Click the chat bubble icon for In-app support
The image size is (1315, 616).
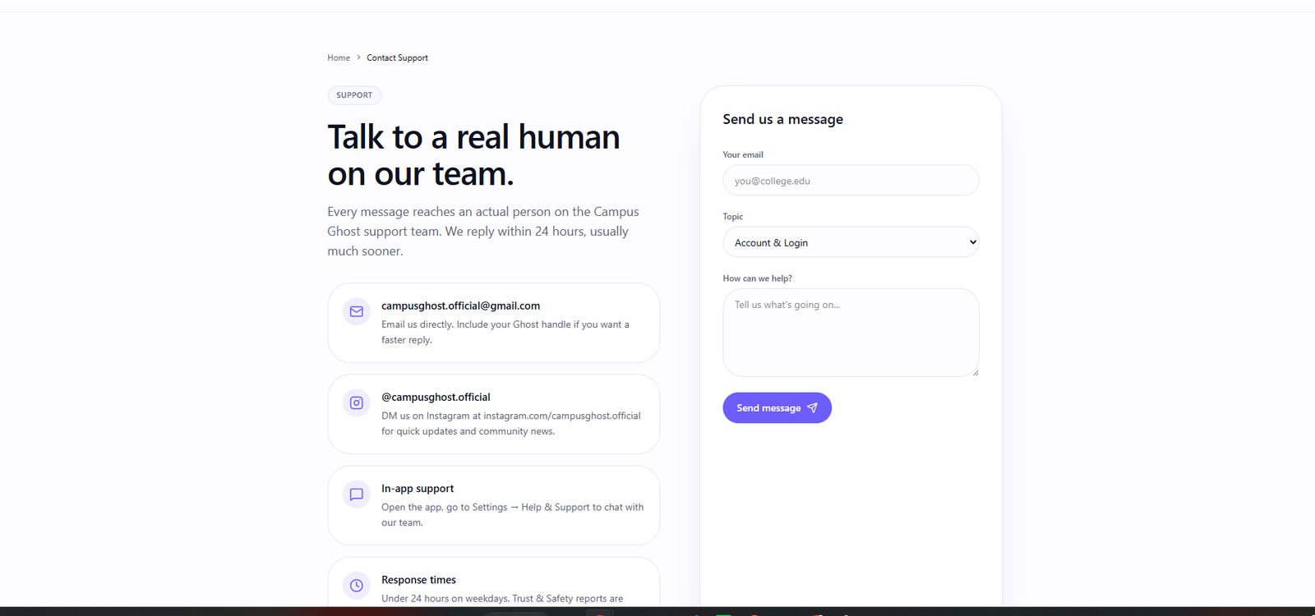[357, 494]
